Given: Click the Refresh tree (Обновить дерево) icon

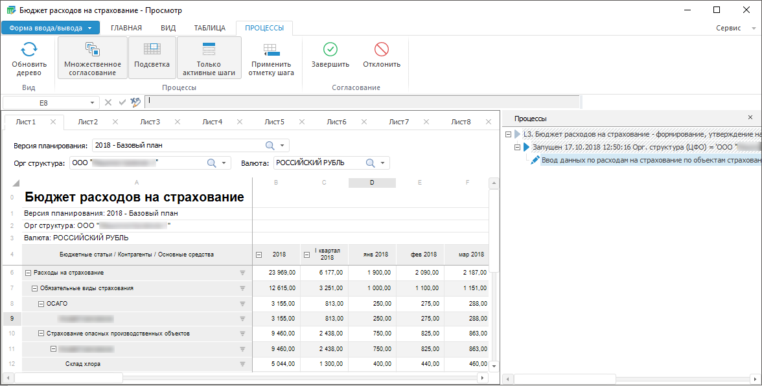Looking at the screenshot, I should pyautogui.click(x=29, y=50).
